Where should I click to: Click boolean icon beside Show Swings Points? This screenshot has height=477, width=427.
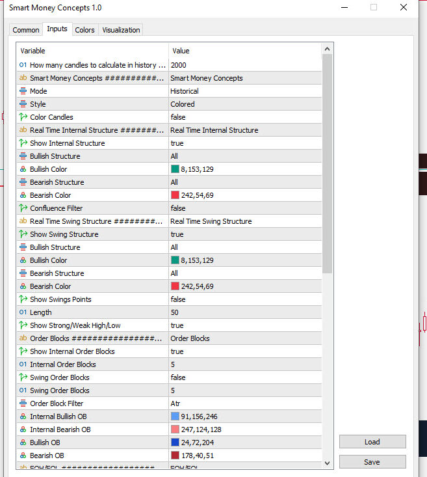(23, 299)
